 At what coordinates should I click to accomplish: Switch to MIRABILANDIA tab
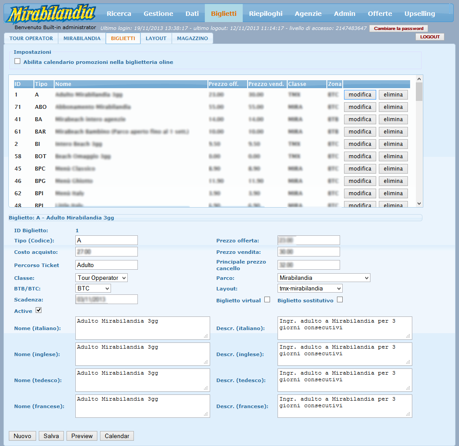(82, 38)
